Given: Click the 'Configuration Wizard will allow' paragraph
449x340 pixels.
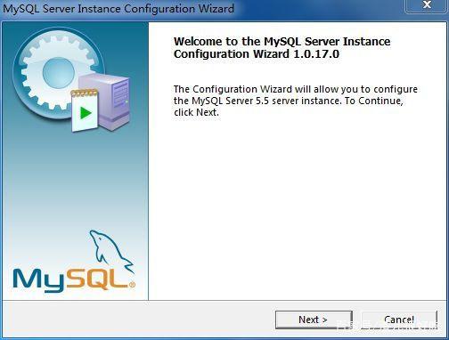Looking at the screenshot, I should pos(296,101).
